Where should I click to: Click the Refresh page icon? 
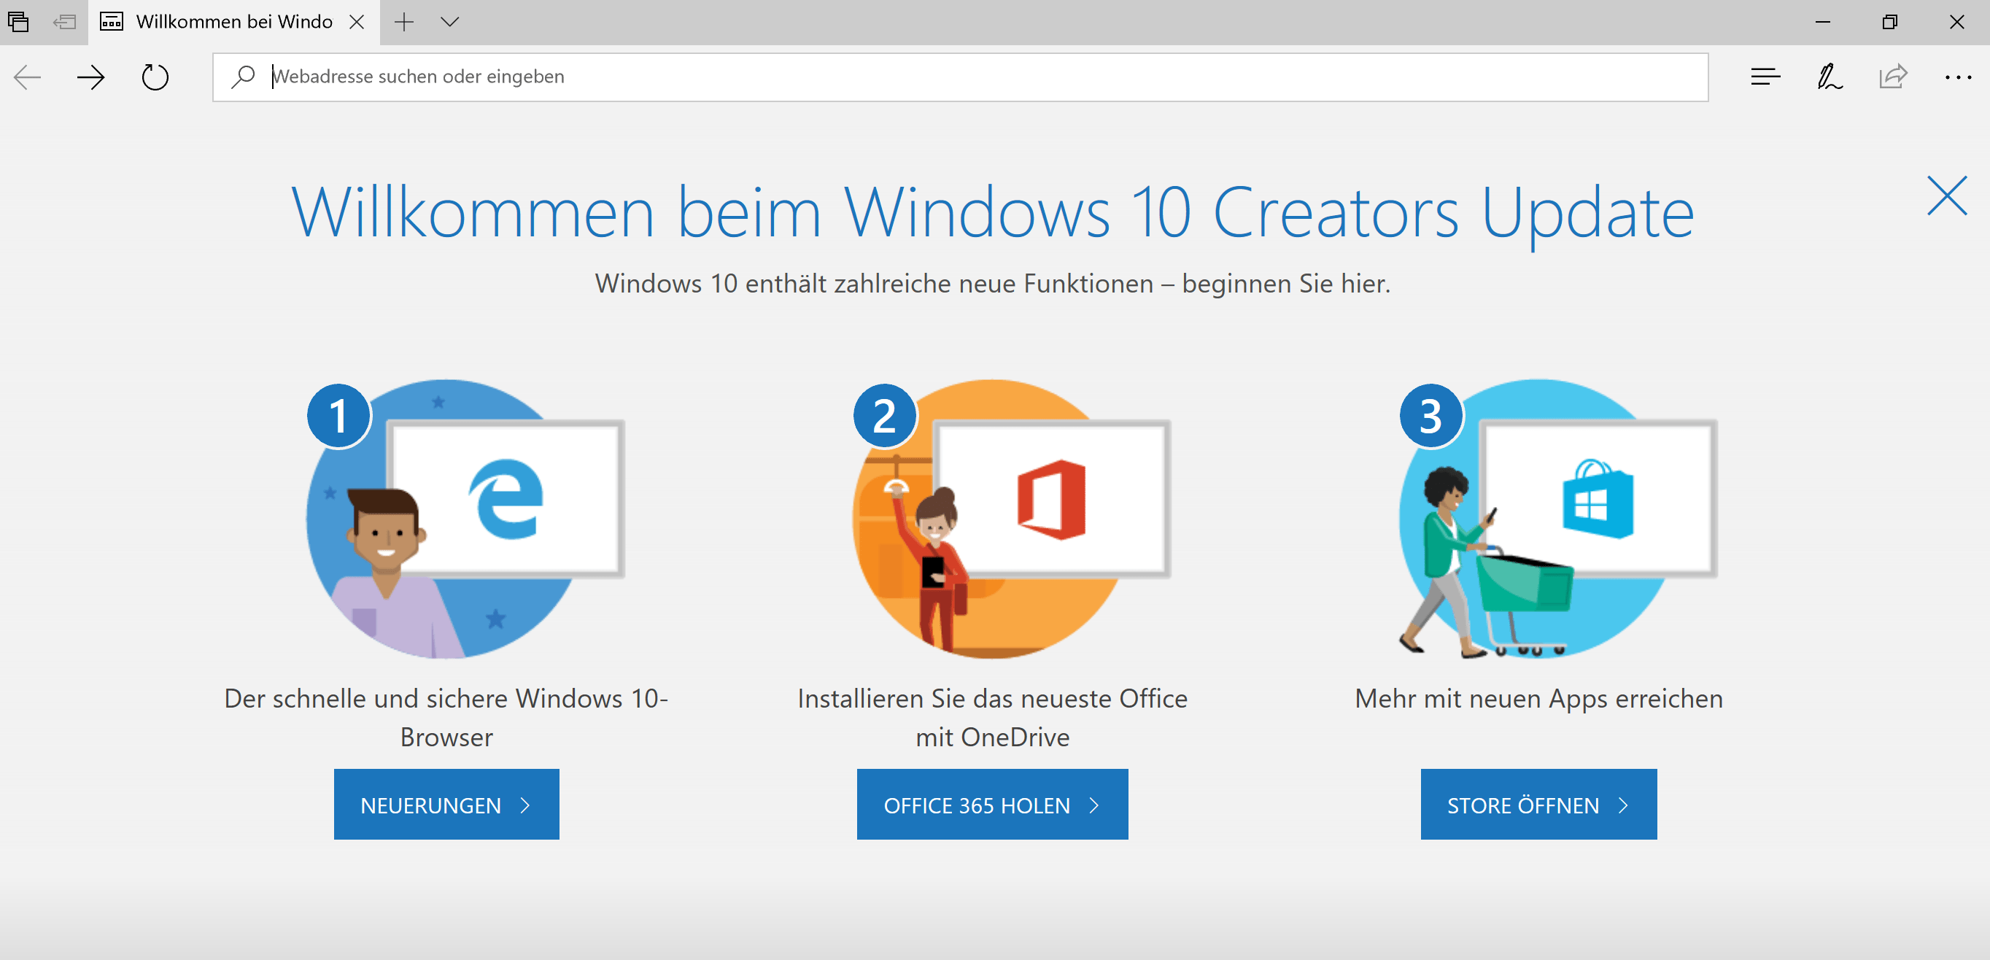tap(155, 77)
